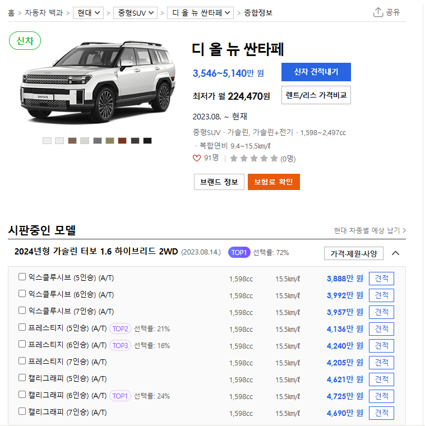
Task: Click 4,136만 원 price of 프레스티지 5인승
Action: tap(345, 329)
